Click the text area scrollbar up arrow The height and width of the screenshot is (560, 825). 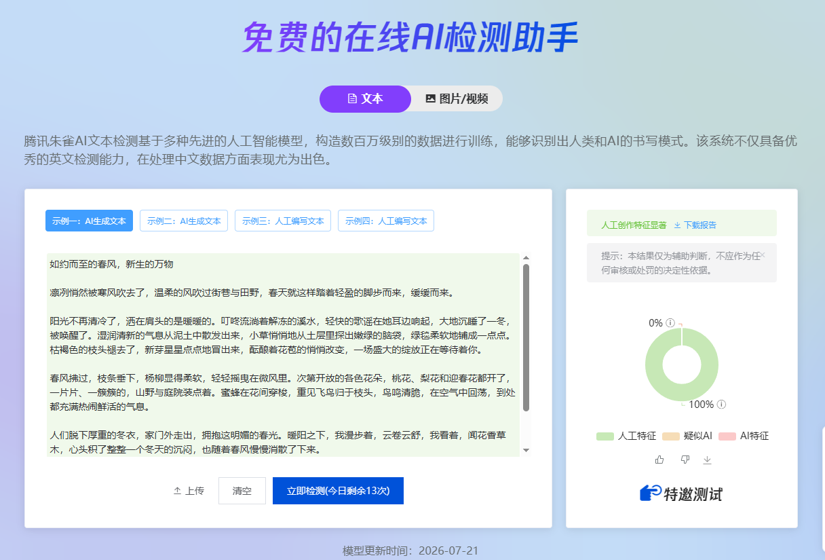point(526,258)
